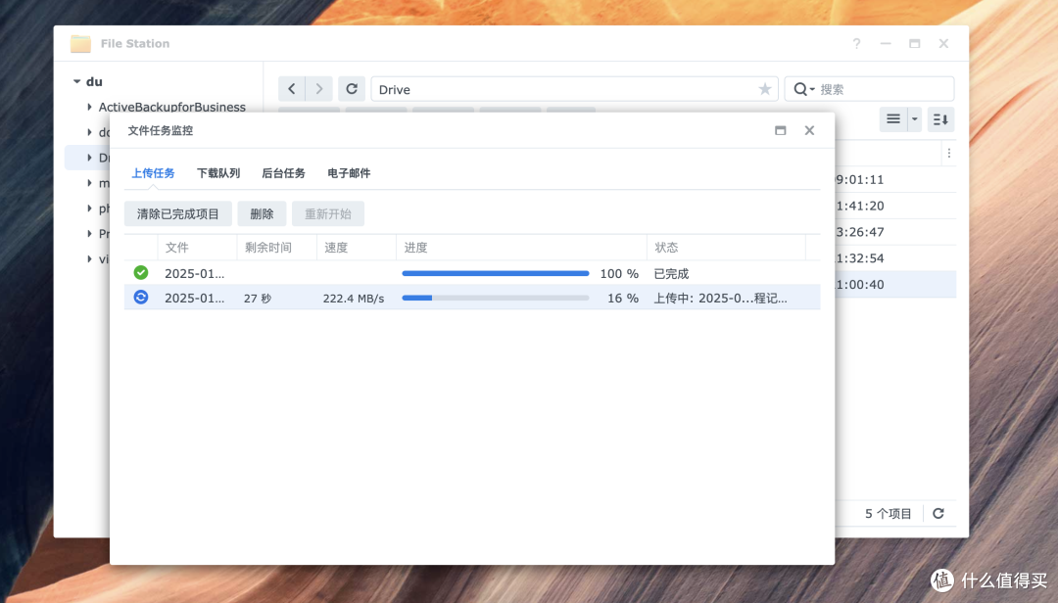Expand the tree node under ActiveBackupforBusiness

(x=89, y=132)
